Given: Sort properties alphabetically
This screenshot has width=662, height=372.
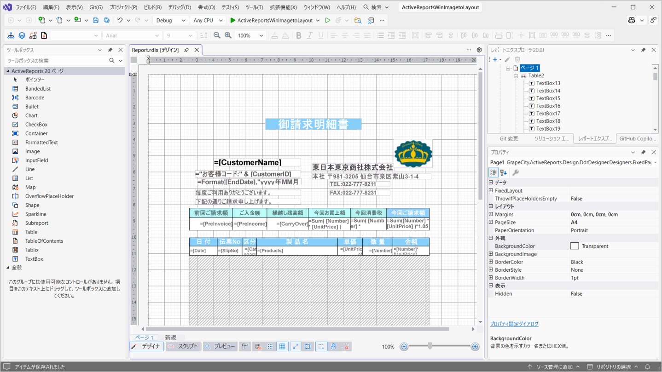Looking at the screenshot, I should coord(504,172).
